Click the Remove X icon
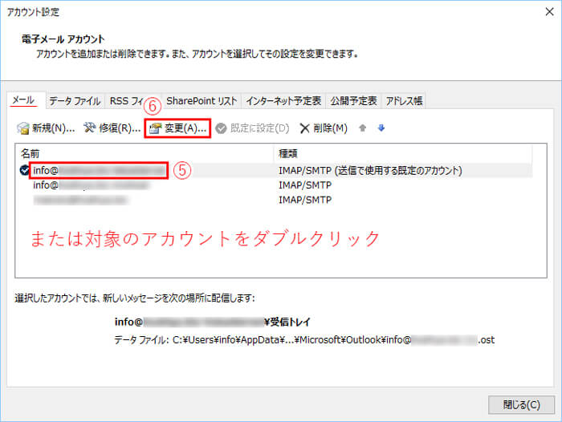 click(x=304, y=128)
